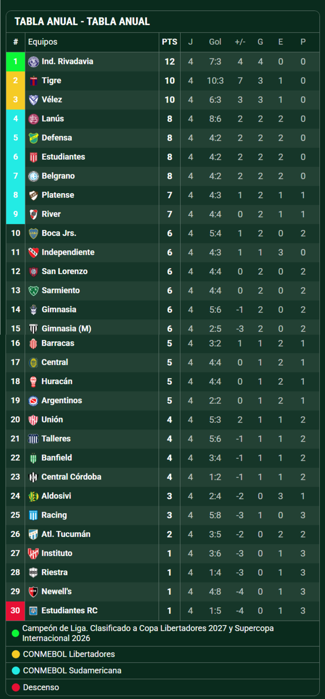Click the Boca Jrs. crest icon
Viewport: 325px width, 699px height.
33,233
